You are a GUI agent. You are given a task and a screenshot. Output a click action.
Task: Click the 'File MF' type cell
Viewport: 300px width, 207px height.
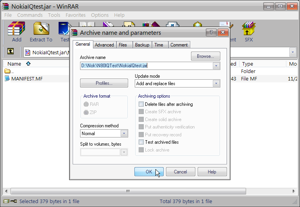[x=249, y=79]
